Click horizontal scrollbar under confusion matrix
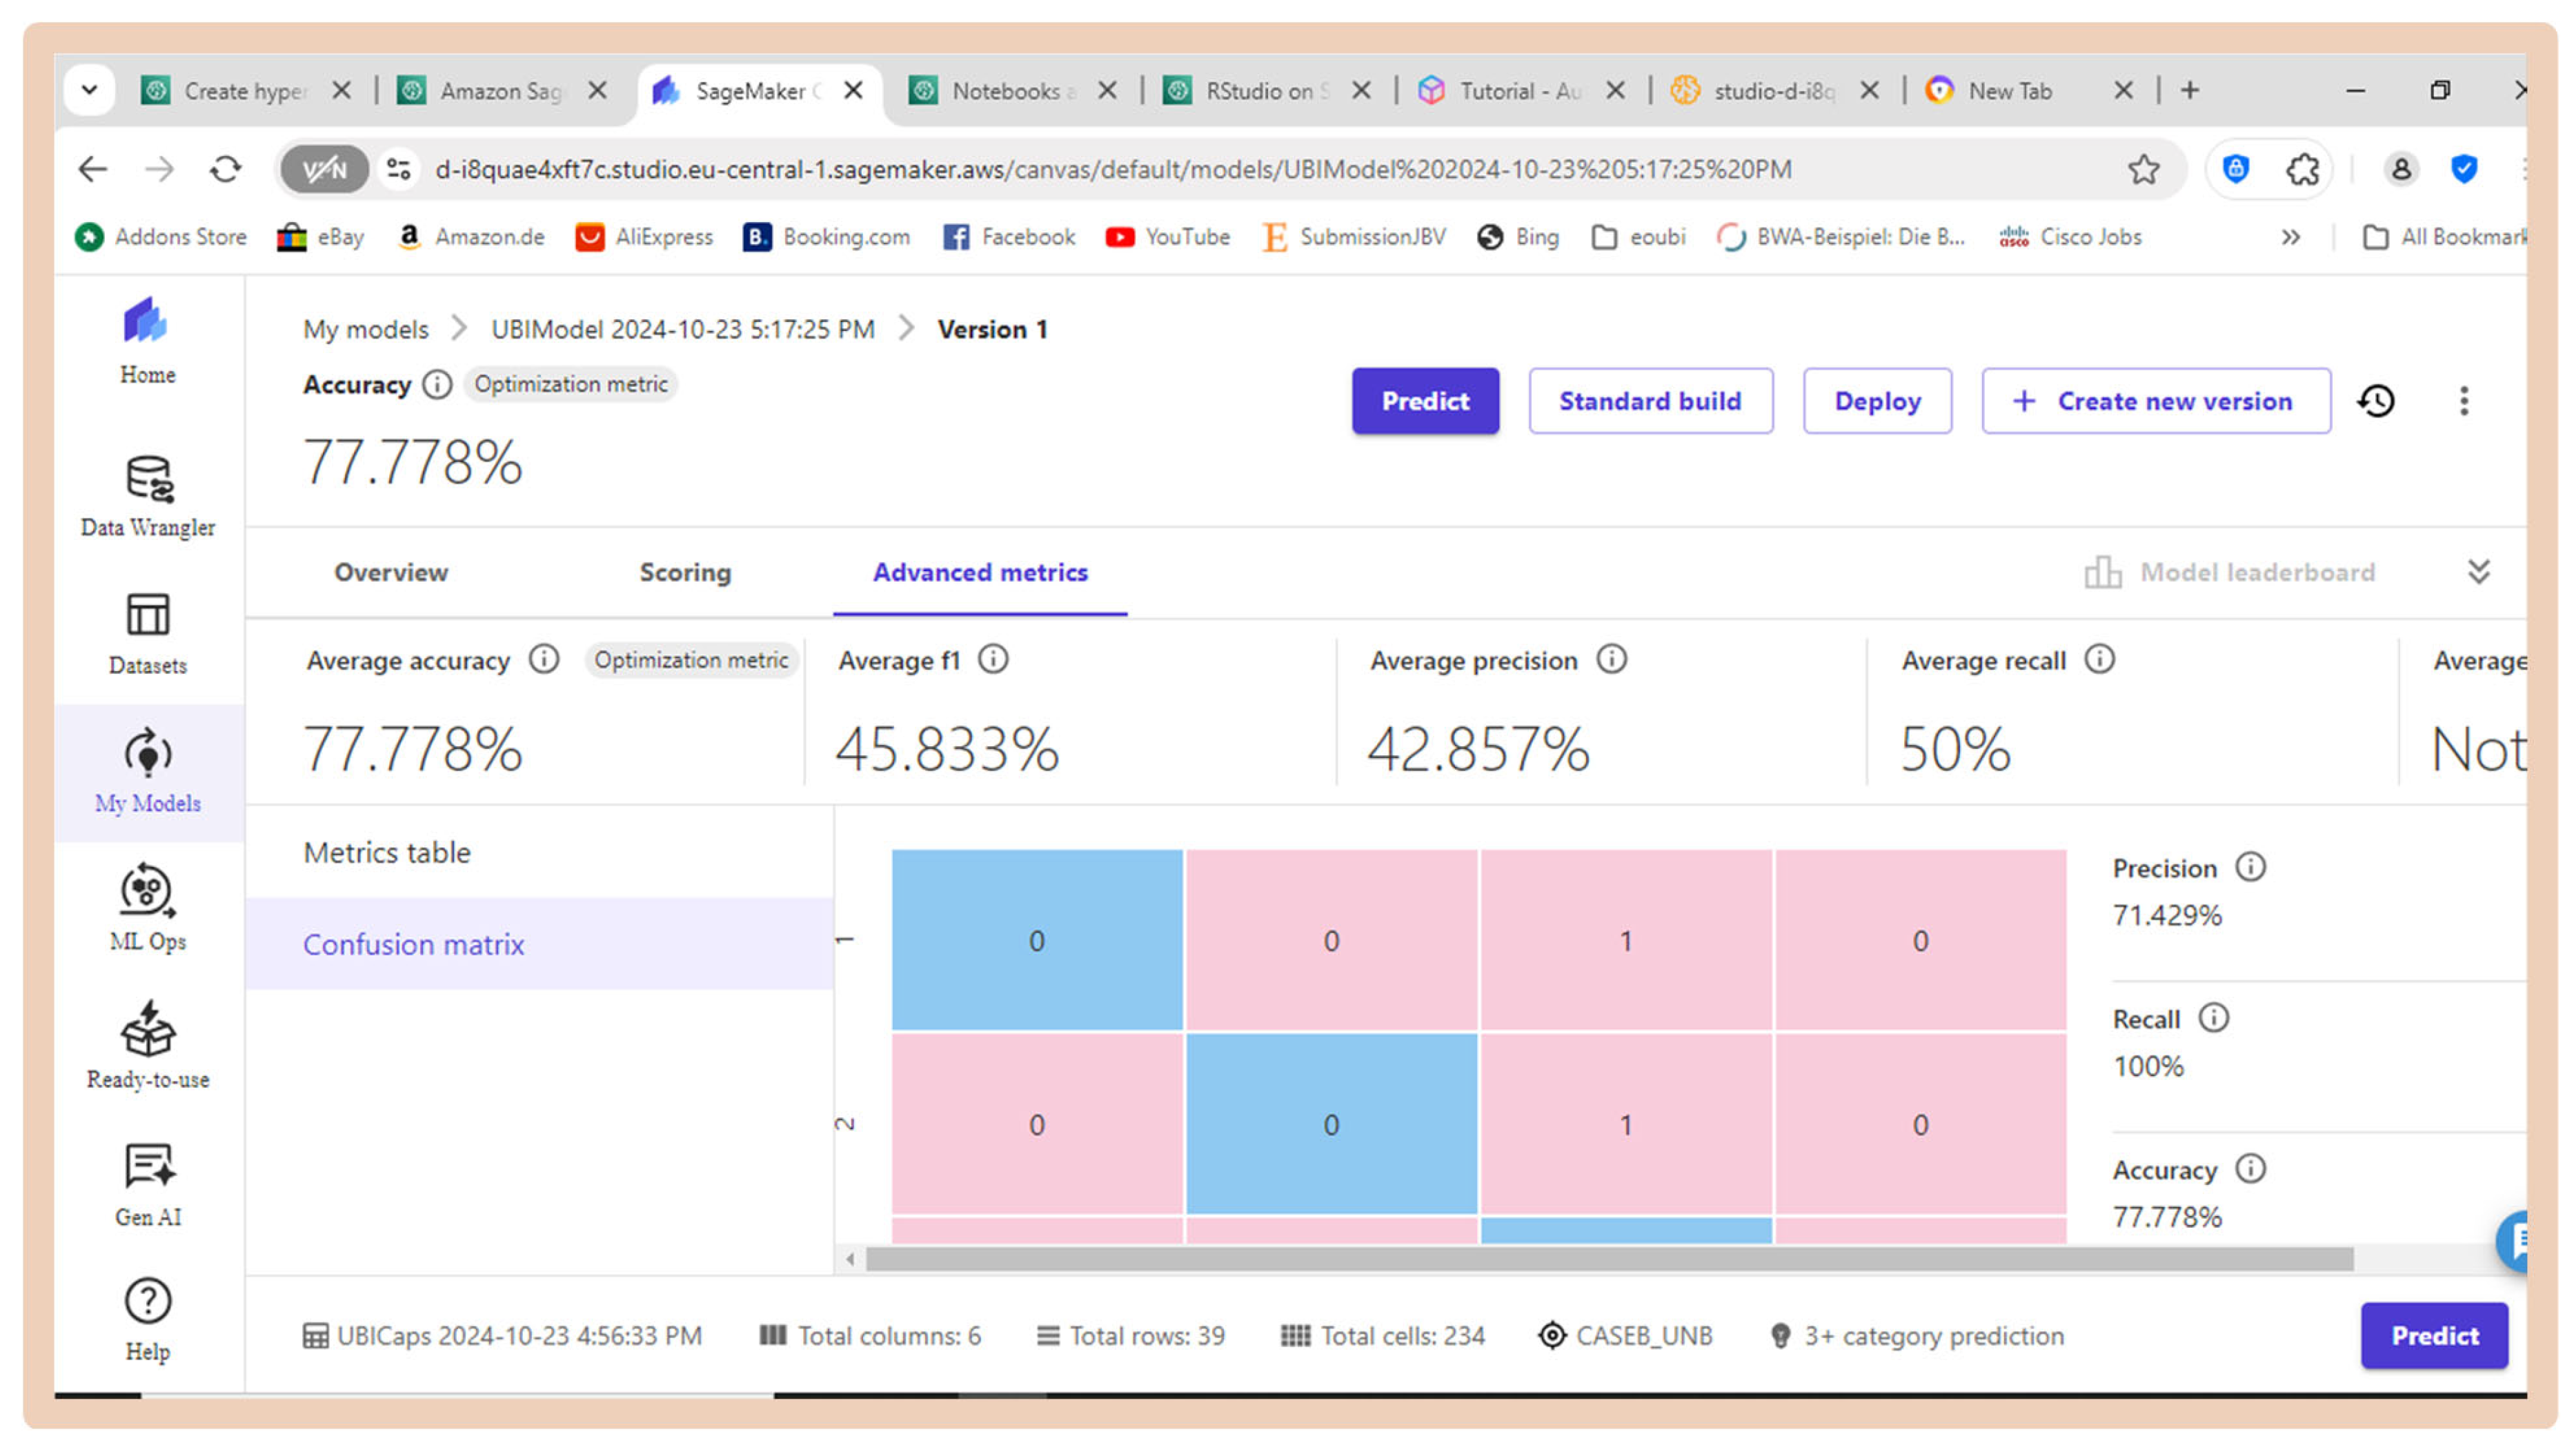The height and width of the screenshot is (1456, 2574). (1608, 1259)
